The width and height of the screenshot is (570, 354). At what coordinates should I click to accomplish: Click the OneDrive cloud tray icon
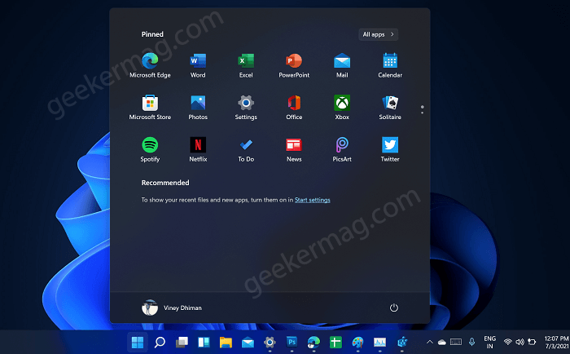[x=442, y=342]
